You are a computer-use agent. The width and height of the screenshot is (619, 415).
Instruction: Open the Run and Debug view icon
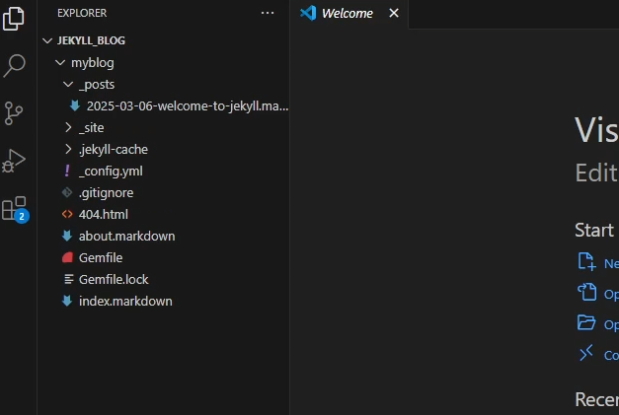click(x=14, y=161)
